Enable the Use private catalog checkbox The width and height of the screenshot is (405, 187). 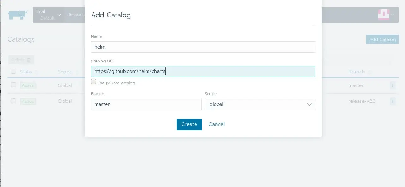click(x=94, y=82)
